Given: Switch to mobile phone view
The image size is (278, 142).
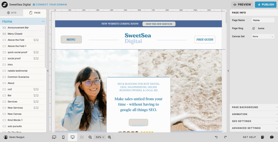Looking at the screenshot, I should click(x=63, y=137).
